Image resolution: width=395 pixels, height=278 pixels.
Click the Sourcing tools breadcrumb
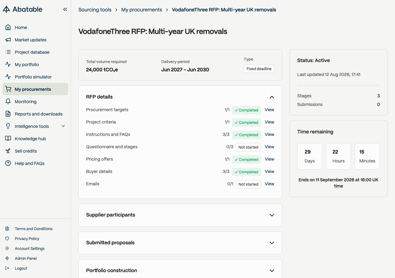point(95,10)
